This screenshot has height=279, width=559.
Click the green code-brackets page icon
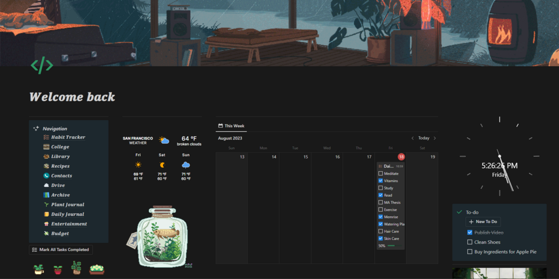(x=42, y=65)
